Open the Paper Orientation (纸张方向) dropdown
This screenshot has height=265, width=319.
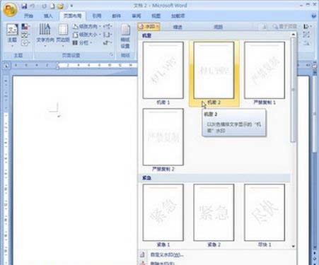(86, 26)
